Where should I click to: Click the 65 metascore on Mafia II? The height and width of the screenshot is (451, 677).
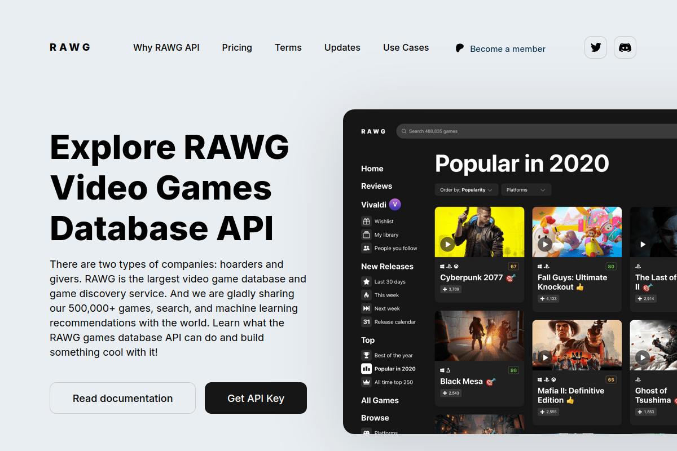611,380
